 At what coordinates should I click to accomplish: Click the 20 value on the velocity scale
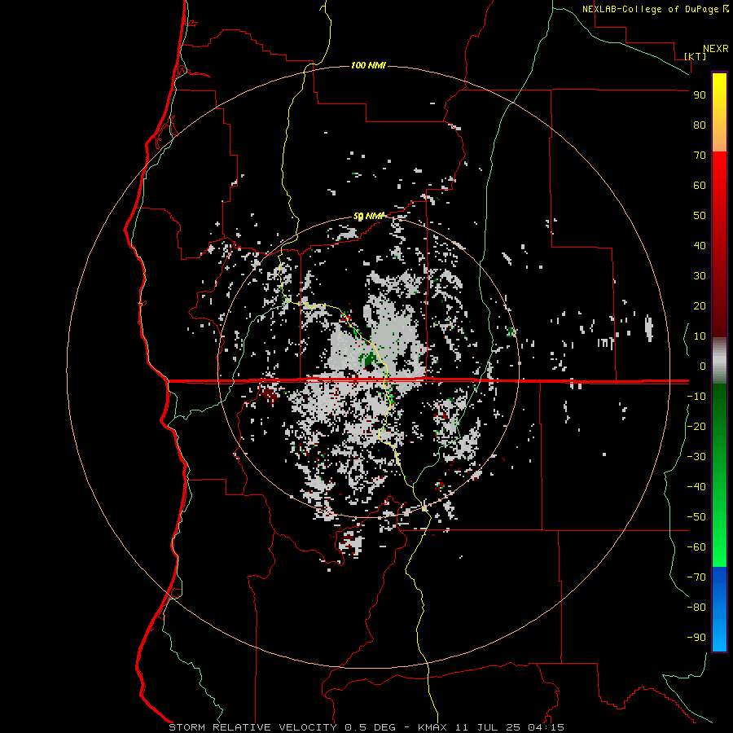[x=700, y=305]
